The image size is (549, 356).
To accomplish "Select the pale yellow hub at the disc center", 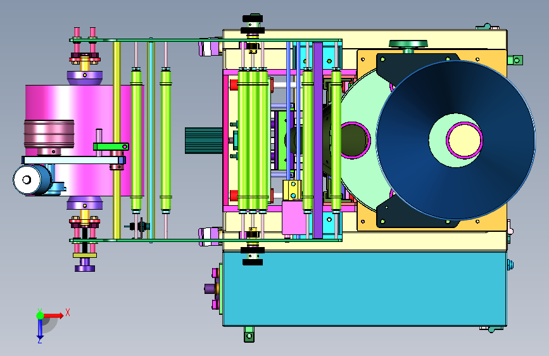I will point(464,140).
